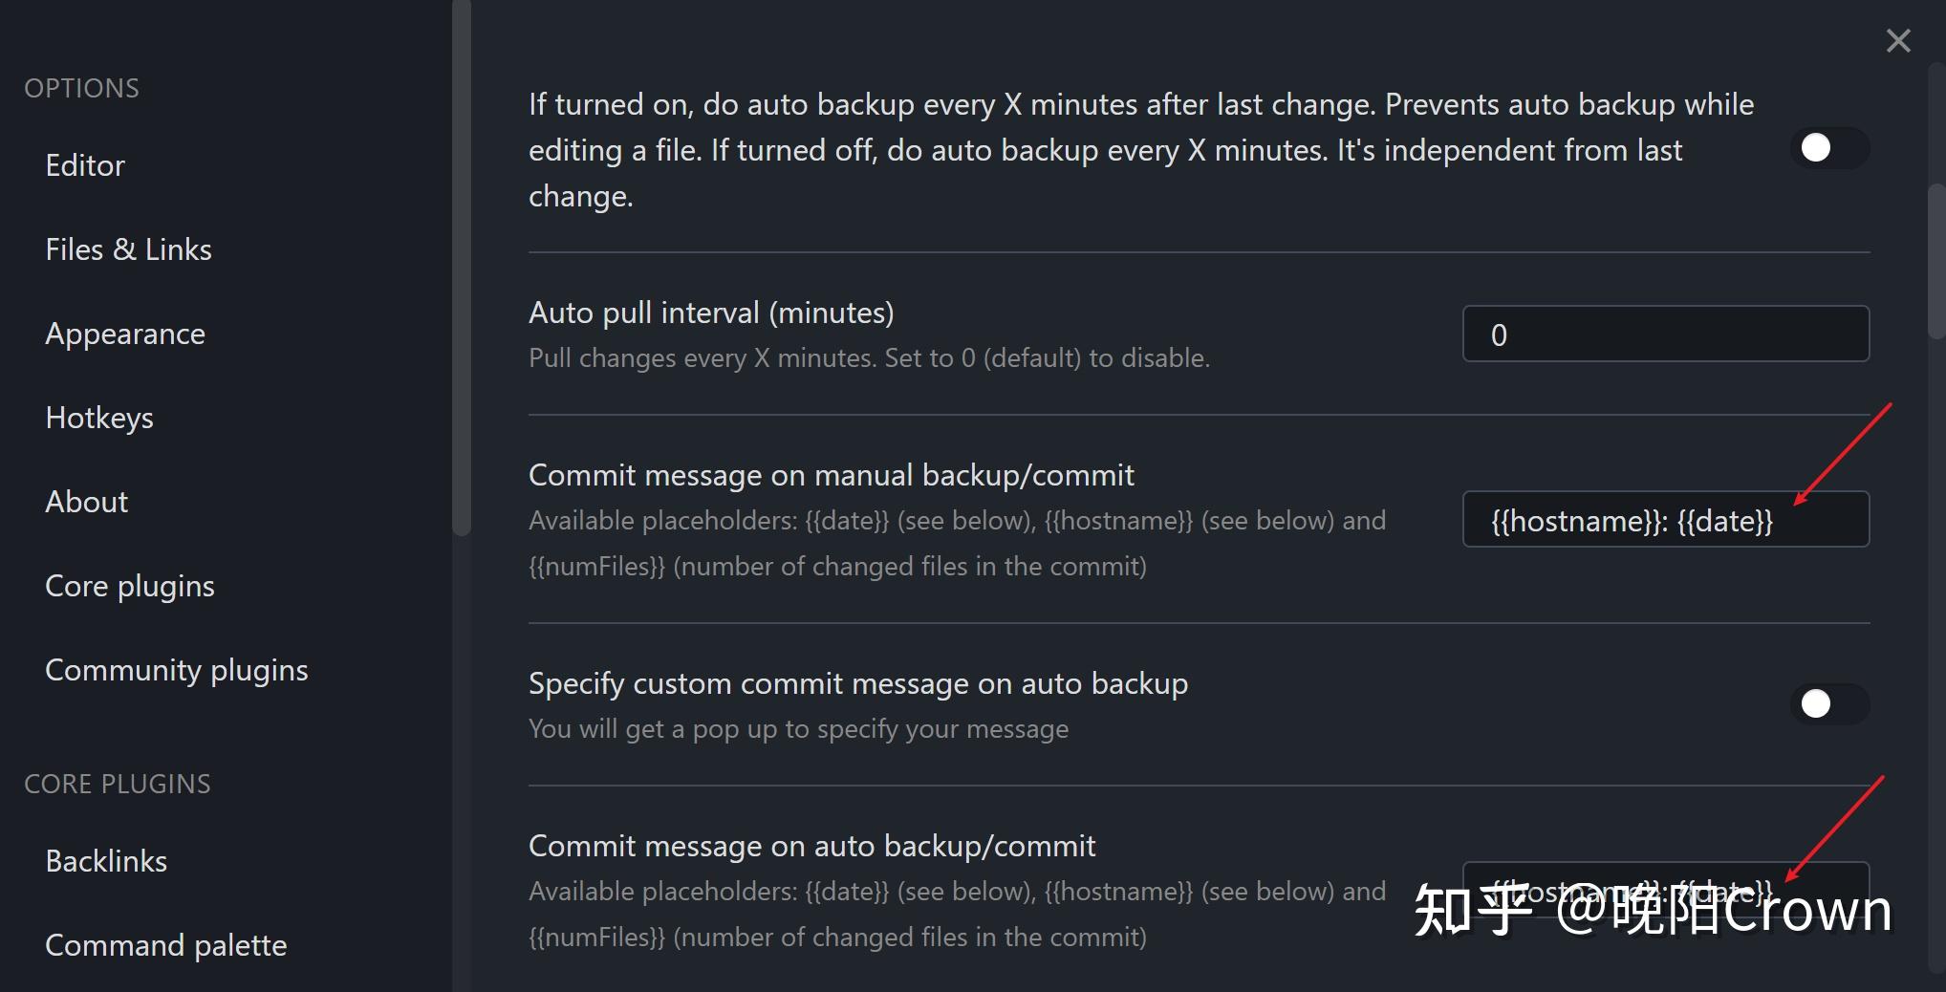Toggle auto backup after last change switch

coord(1828,148)
